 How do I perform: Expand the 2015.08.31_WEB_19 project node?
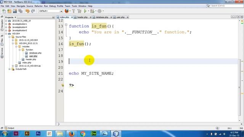6,21
